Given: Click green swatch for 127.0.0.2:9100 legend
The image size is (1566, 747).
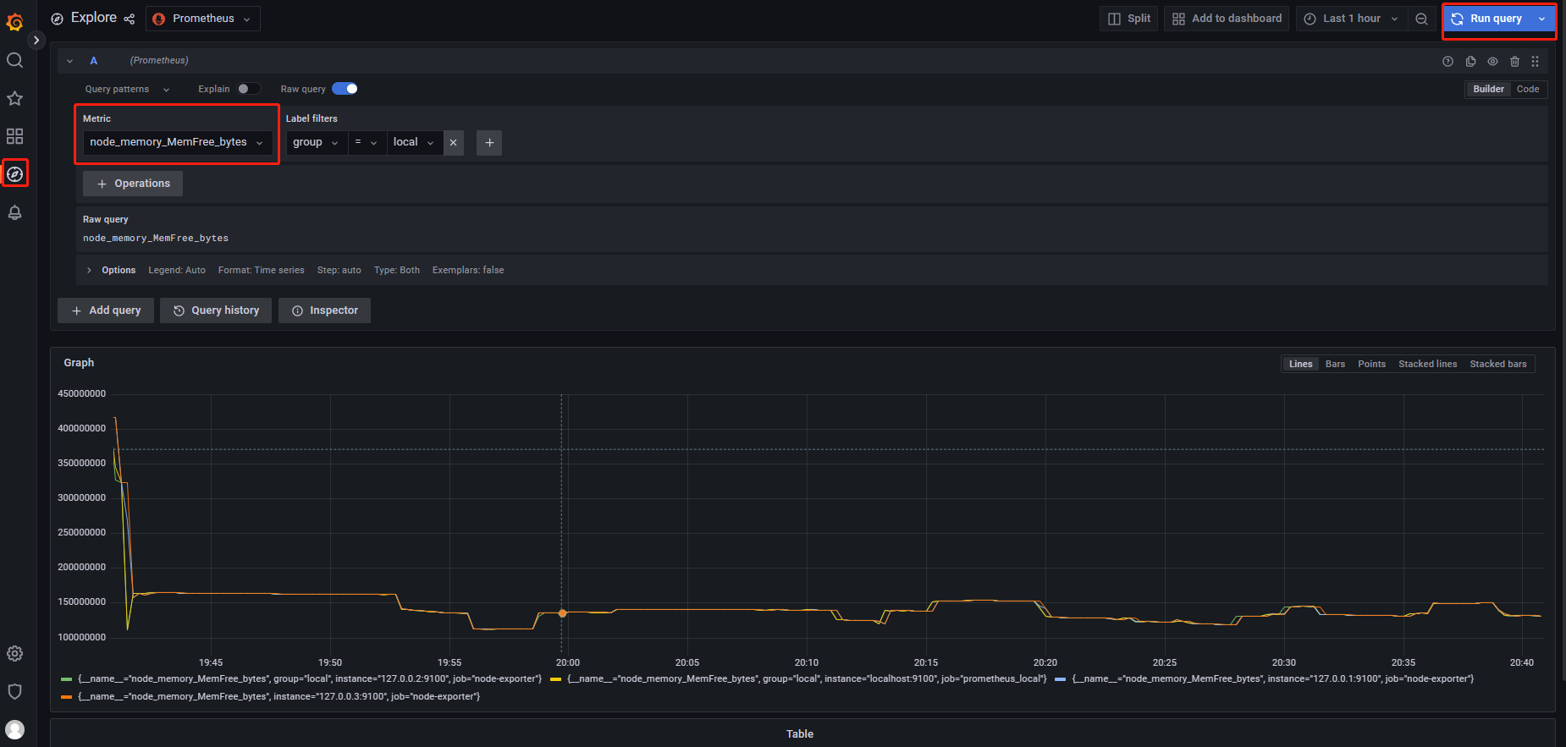Looking at the screenshot, I should tap(66, 679).
